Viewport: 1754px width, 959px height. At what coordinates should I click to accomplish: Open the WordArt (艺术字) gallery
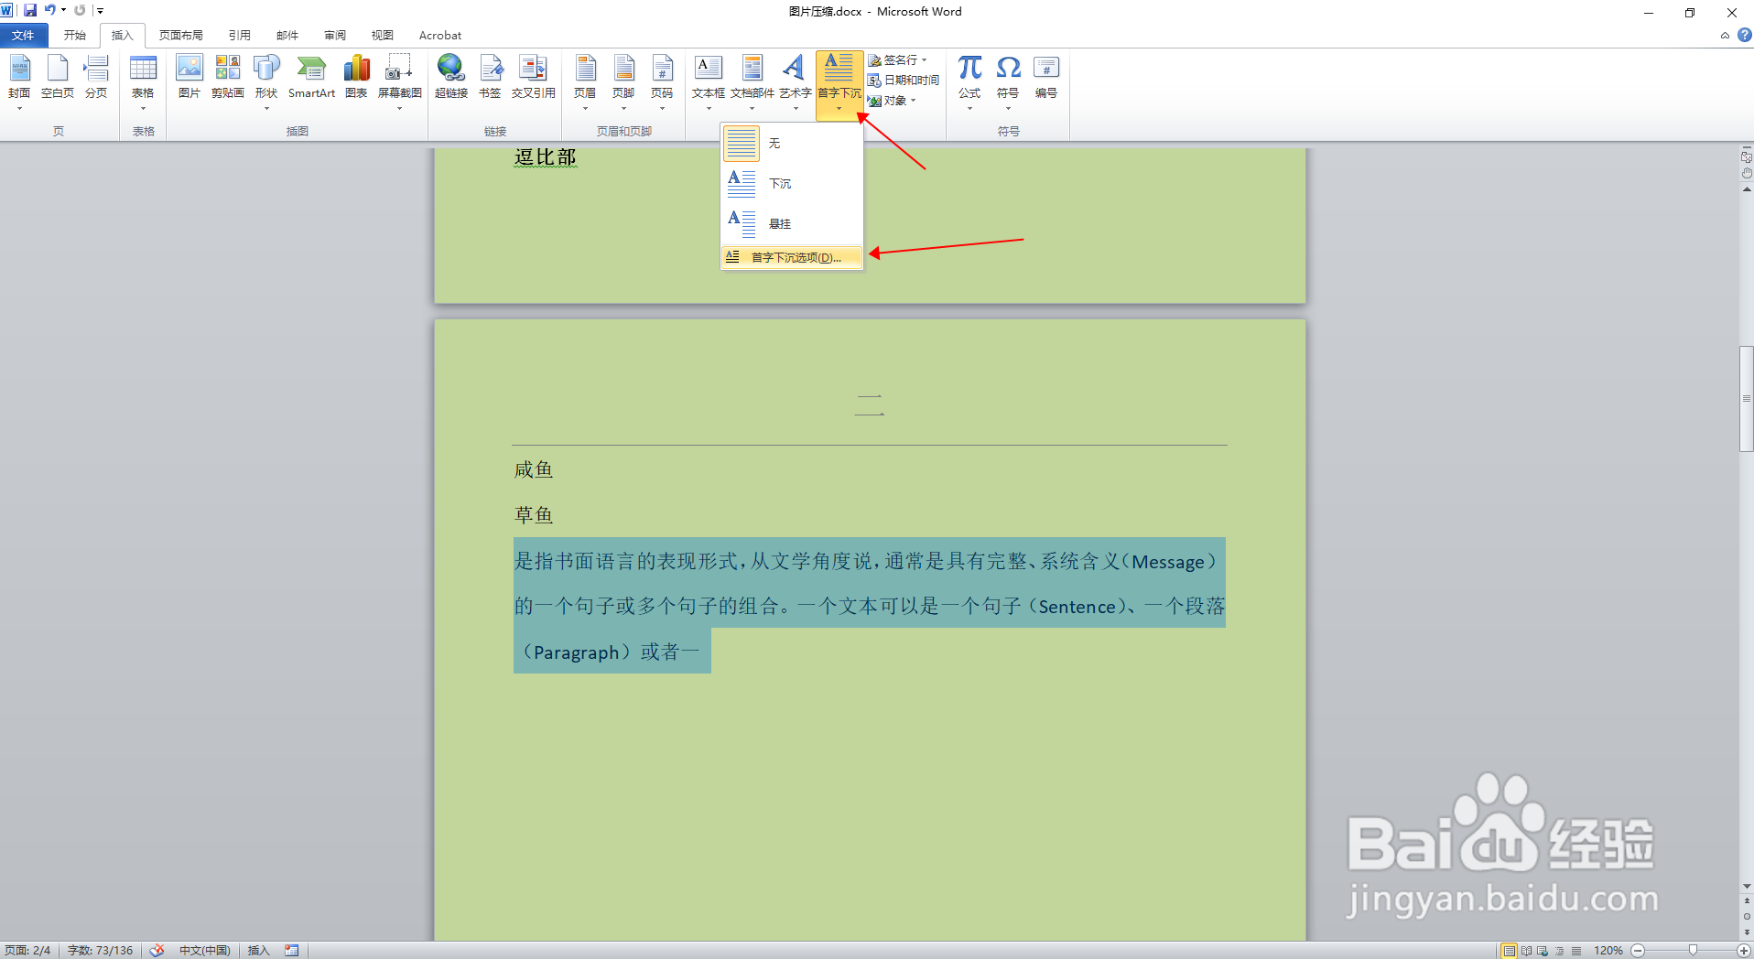click(795, 82)
